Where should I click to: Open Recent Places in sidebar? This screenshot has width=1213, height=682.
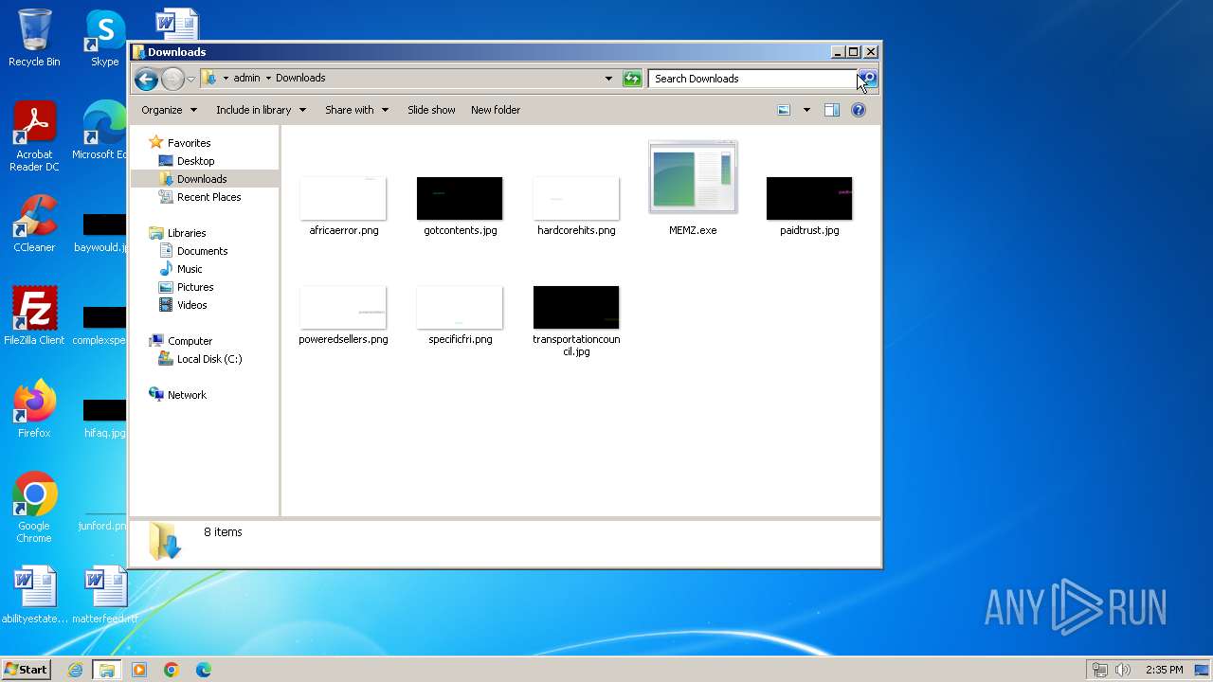click(x=208, y=197)
